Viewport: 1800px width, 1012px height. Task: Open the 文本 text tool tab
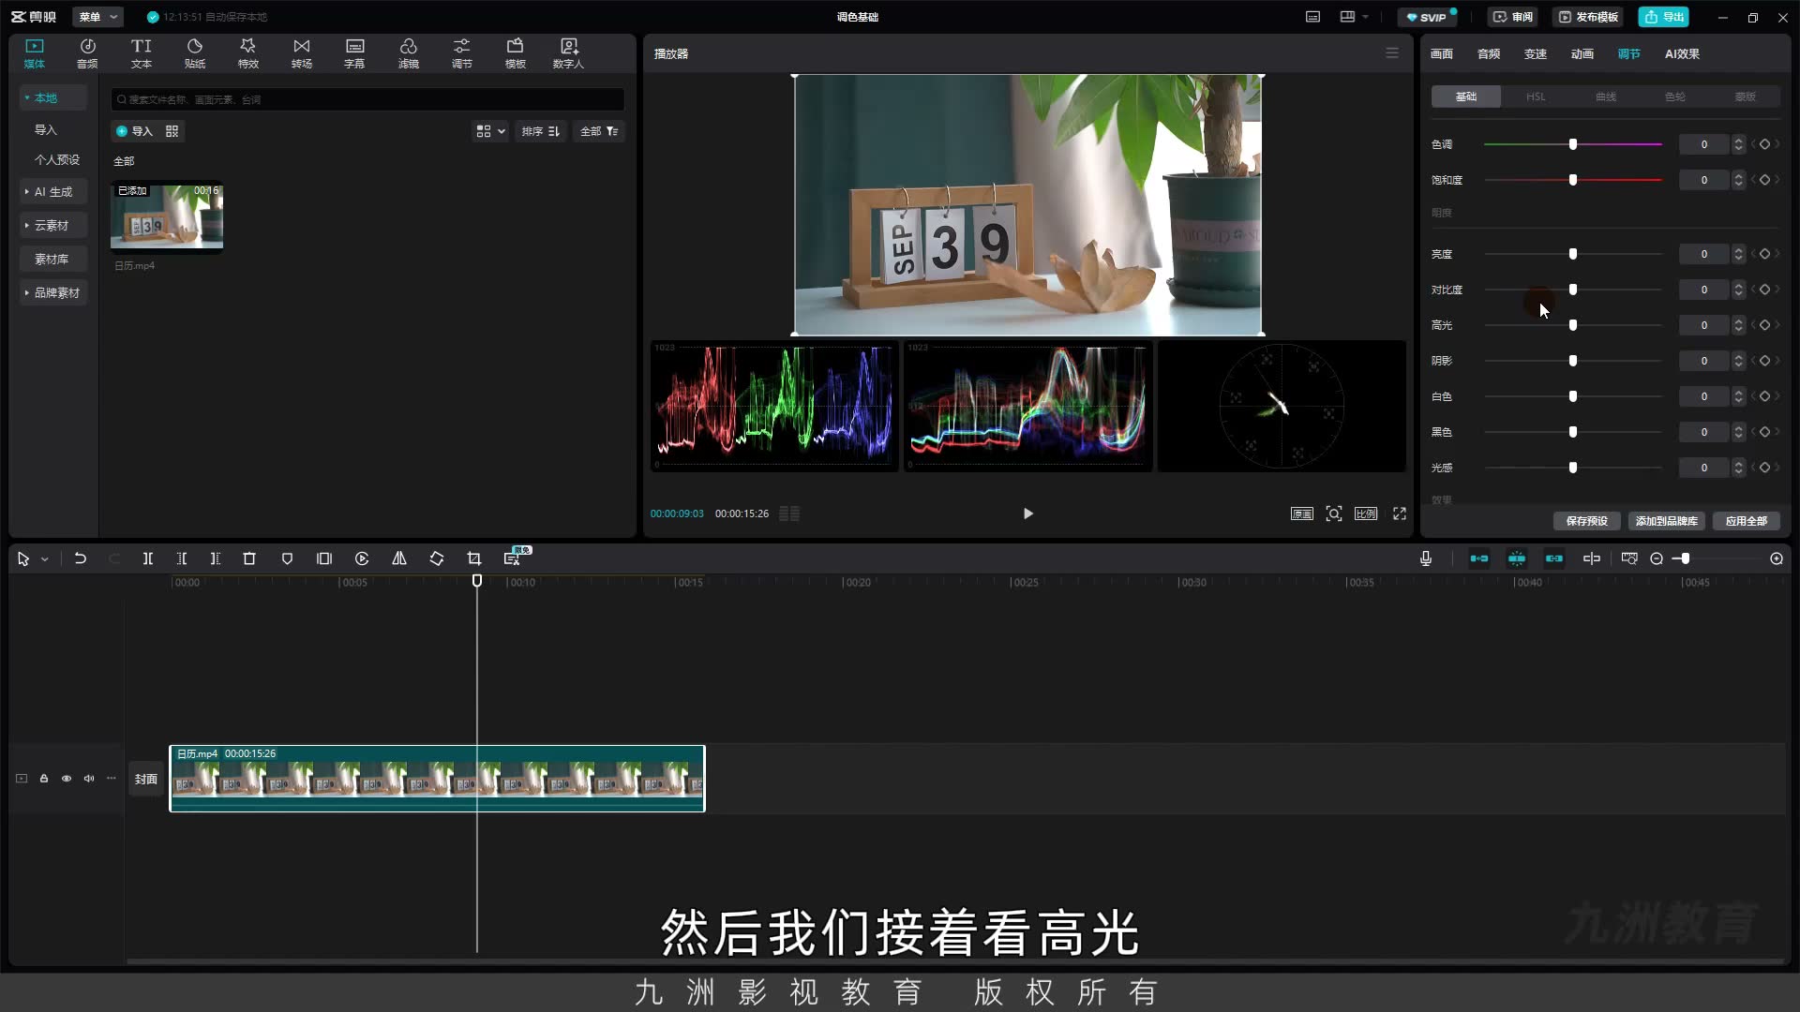click(141, 53)
